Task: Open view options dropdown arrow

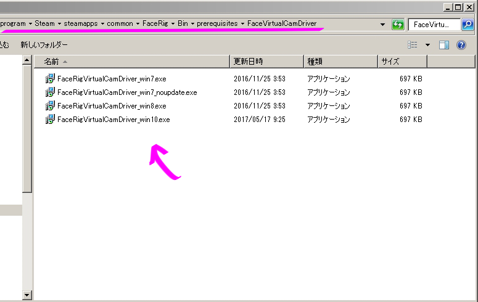Action: click(427, 45)
